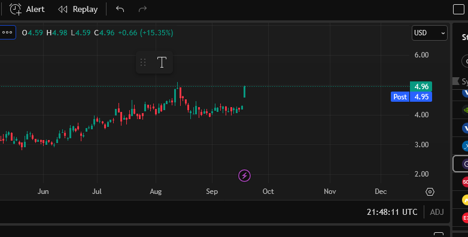The width and height of the screenshot is (468, 237).
Task: Open the USD currency dropdown
Action: click(430, 33)
